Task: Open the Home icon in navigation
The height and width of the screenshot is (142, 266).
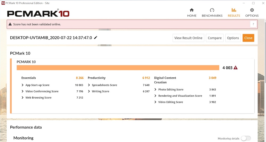Action: (192, 10)
